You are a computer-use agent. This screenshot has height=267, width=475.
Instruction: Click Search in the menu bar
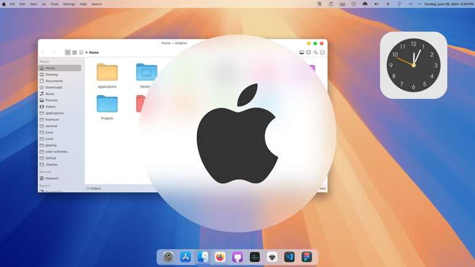click(97, 4)
